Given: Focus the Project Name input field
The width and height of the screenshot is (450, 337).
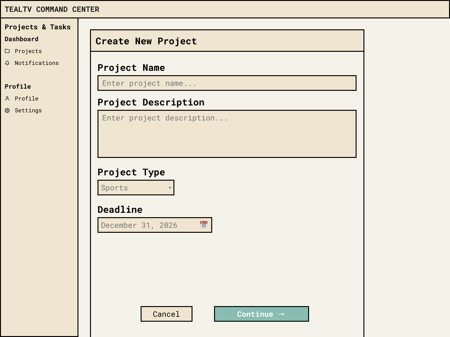Looking at the screenshot, I should [x=227, y=83].
